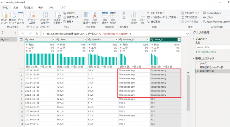Open the Product_ID column filter dropdown
230x127 pixels.
pos(148,39)
